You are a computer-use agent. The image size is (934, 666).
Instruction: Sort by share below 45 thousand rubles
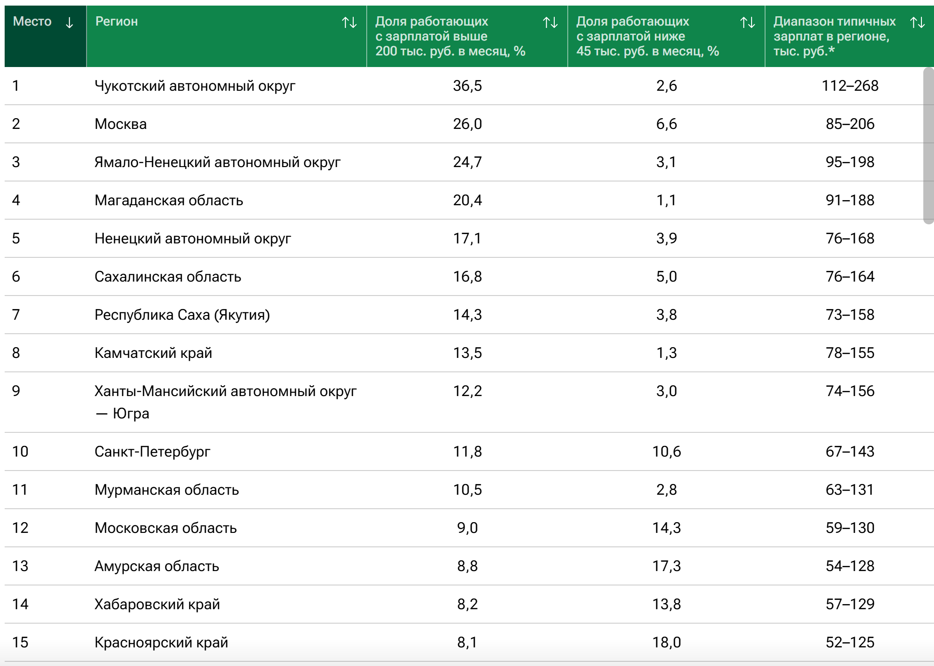coord(747,22)
